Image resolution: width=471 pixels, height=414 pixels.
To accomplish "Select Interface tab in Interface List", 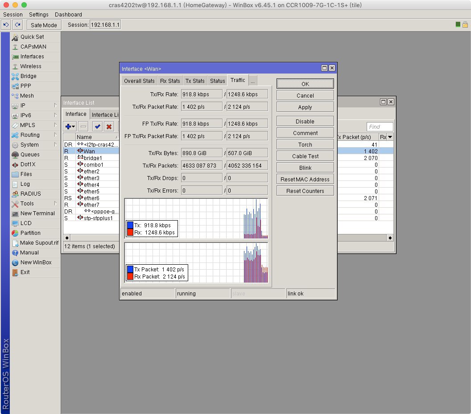I will (76, 114).
